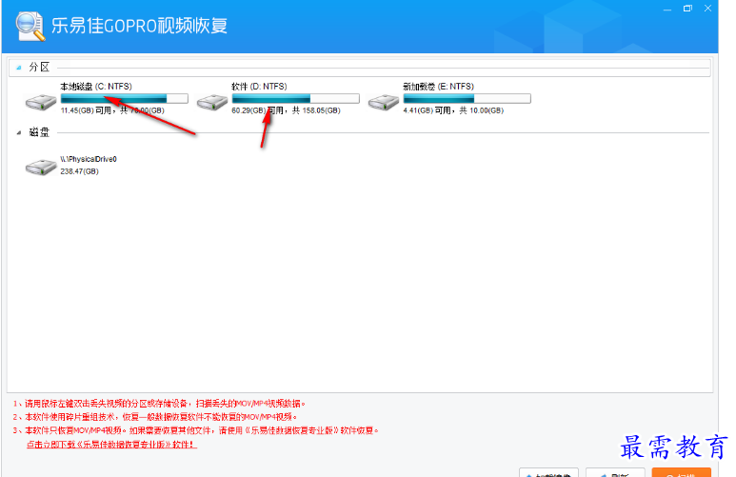
Task: Click the \\.\PhysicalDrive0 name
Action: point(89,159)
